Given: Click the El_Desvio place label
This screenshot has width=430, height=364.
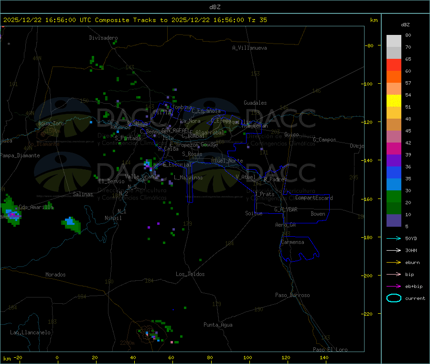Looking at the screenshot, I should [112, 181].
